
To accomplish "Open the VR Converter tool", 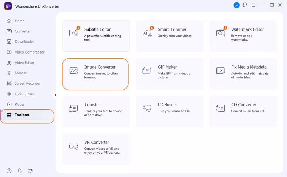I will point(96,149).
